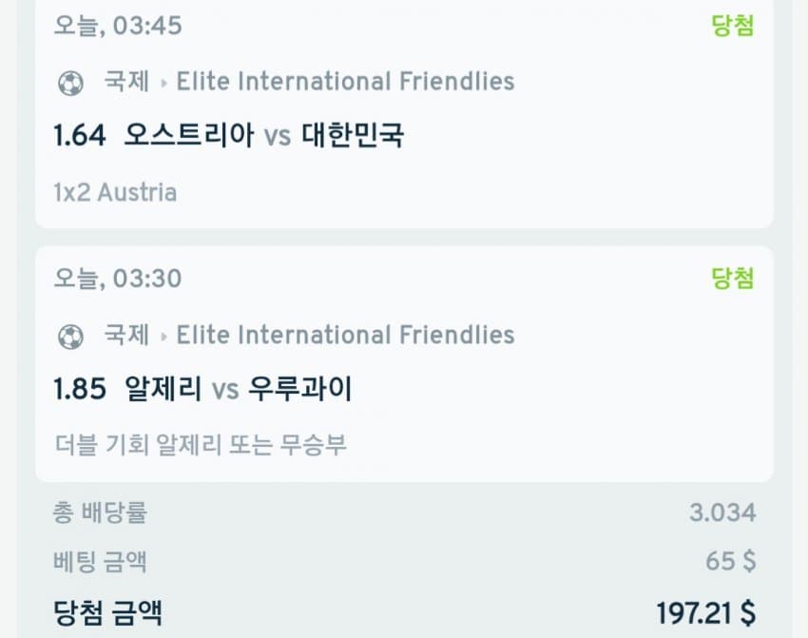Open Elite International Friendlies above 알제리 match

pyautogui.click(x=345, y=335)
